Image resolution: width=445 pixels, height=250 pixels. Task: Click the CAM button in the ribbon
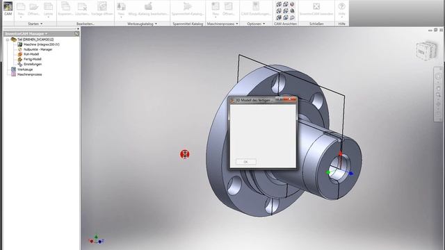(x=8, y=8)
